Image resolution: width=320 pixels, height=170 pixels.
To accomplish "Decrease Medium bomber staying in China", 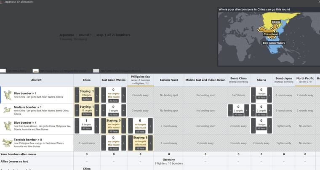I will [x=77, y=110].
